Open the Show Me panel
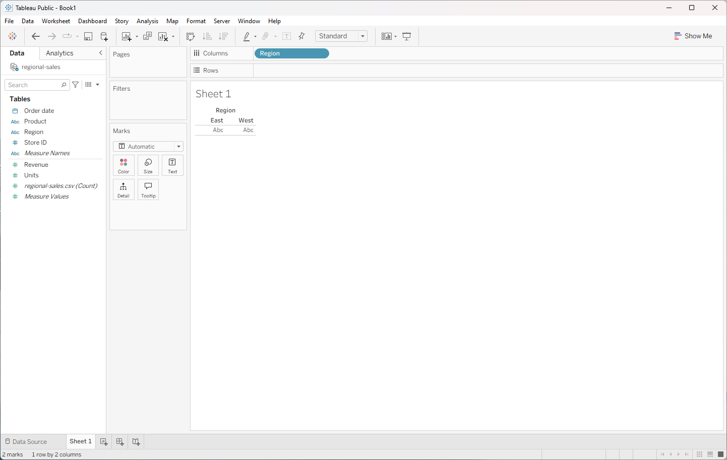727x460 pixels. pyautogui.click(x=693, y=36)
